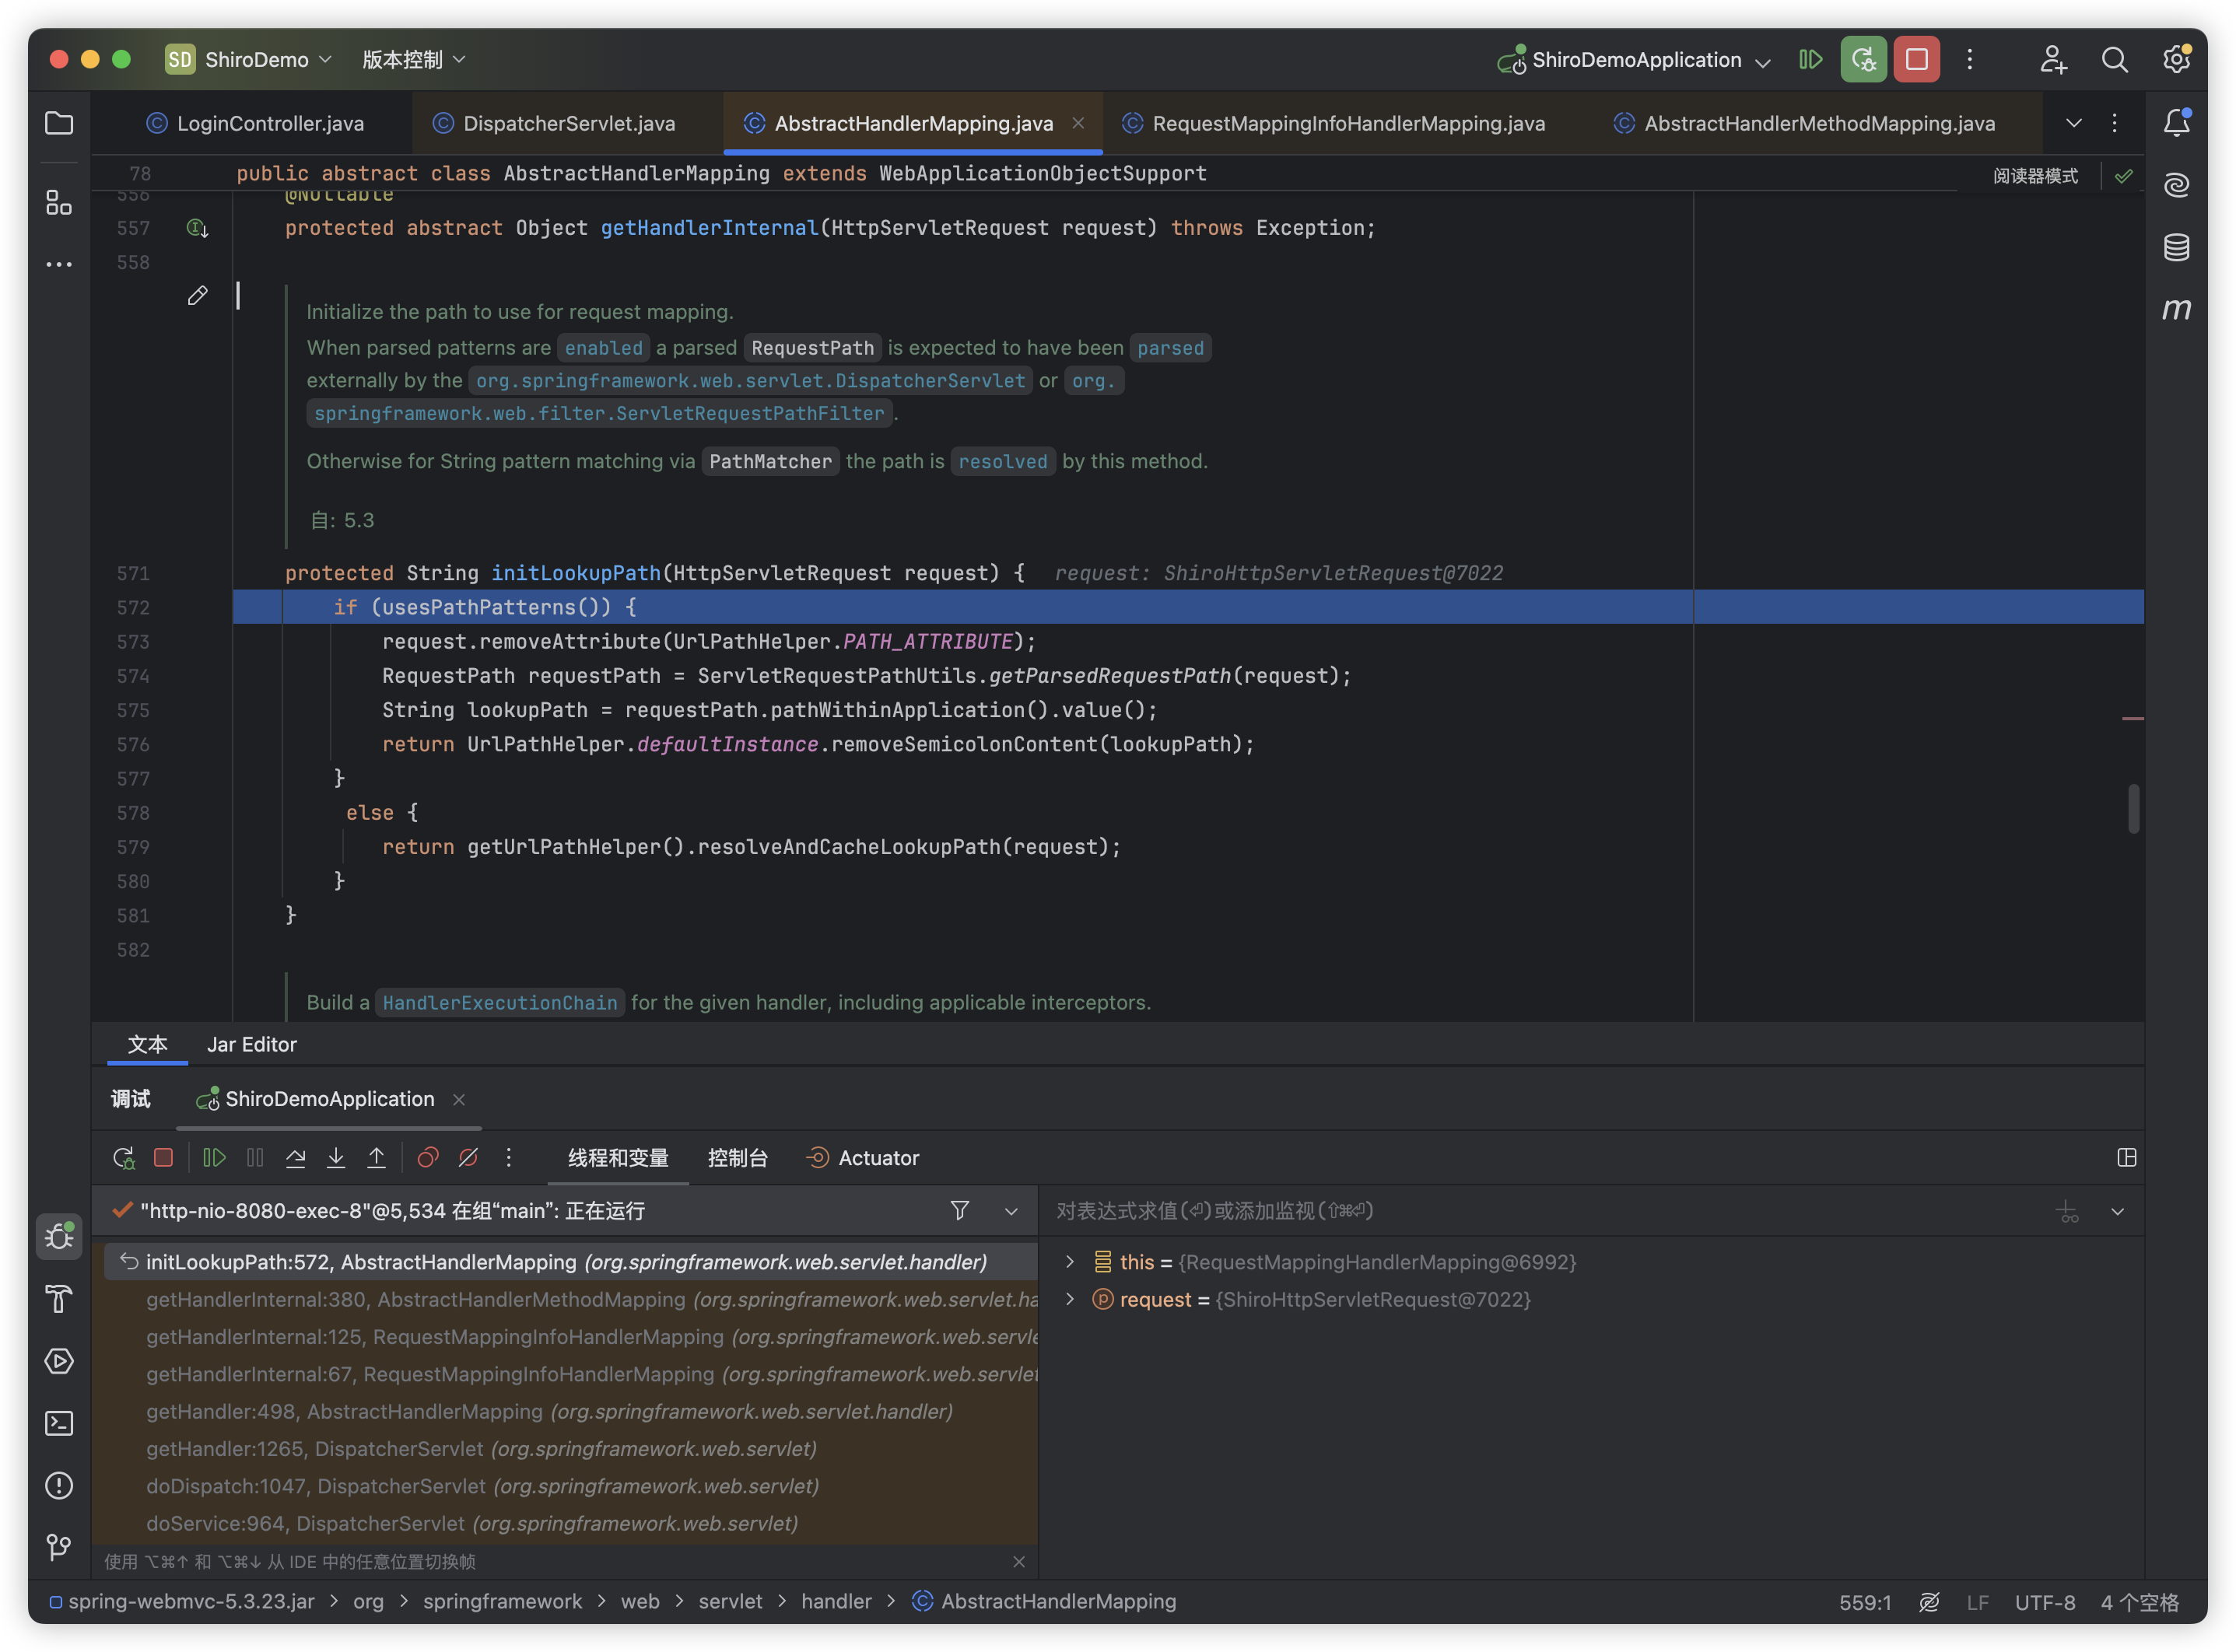Expand 'request' variable node
2236x1652 pixels.
1070,1299
